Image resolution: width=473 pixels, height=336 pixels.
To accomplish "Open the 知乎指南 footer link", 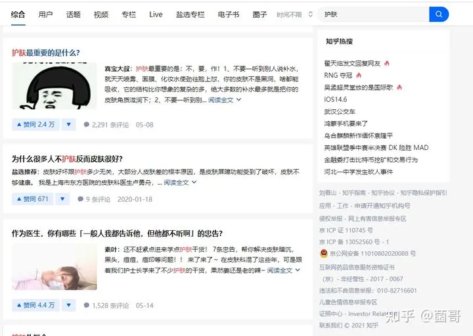I will point(354,193).
